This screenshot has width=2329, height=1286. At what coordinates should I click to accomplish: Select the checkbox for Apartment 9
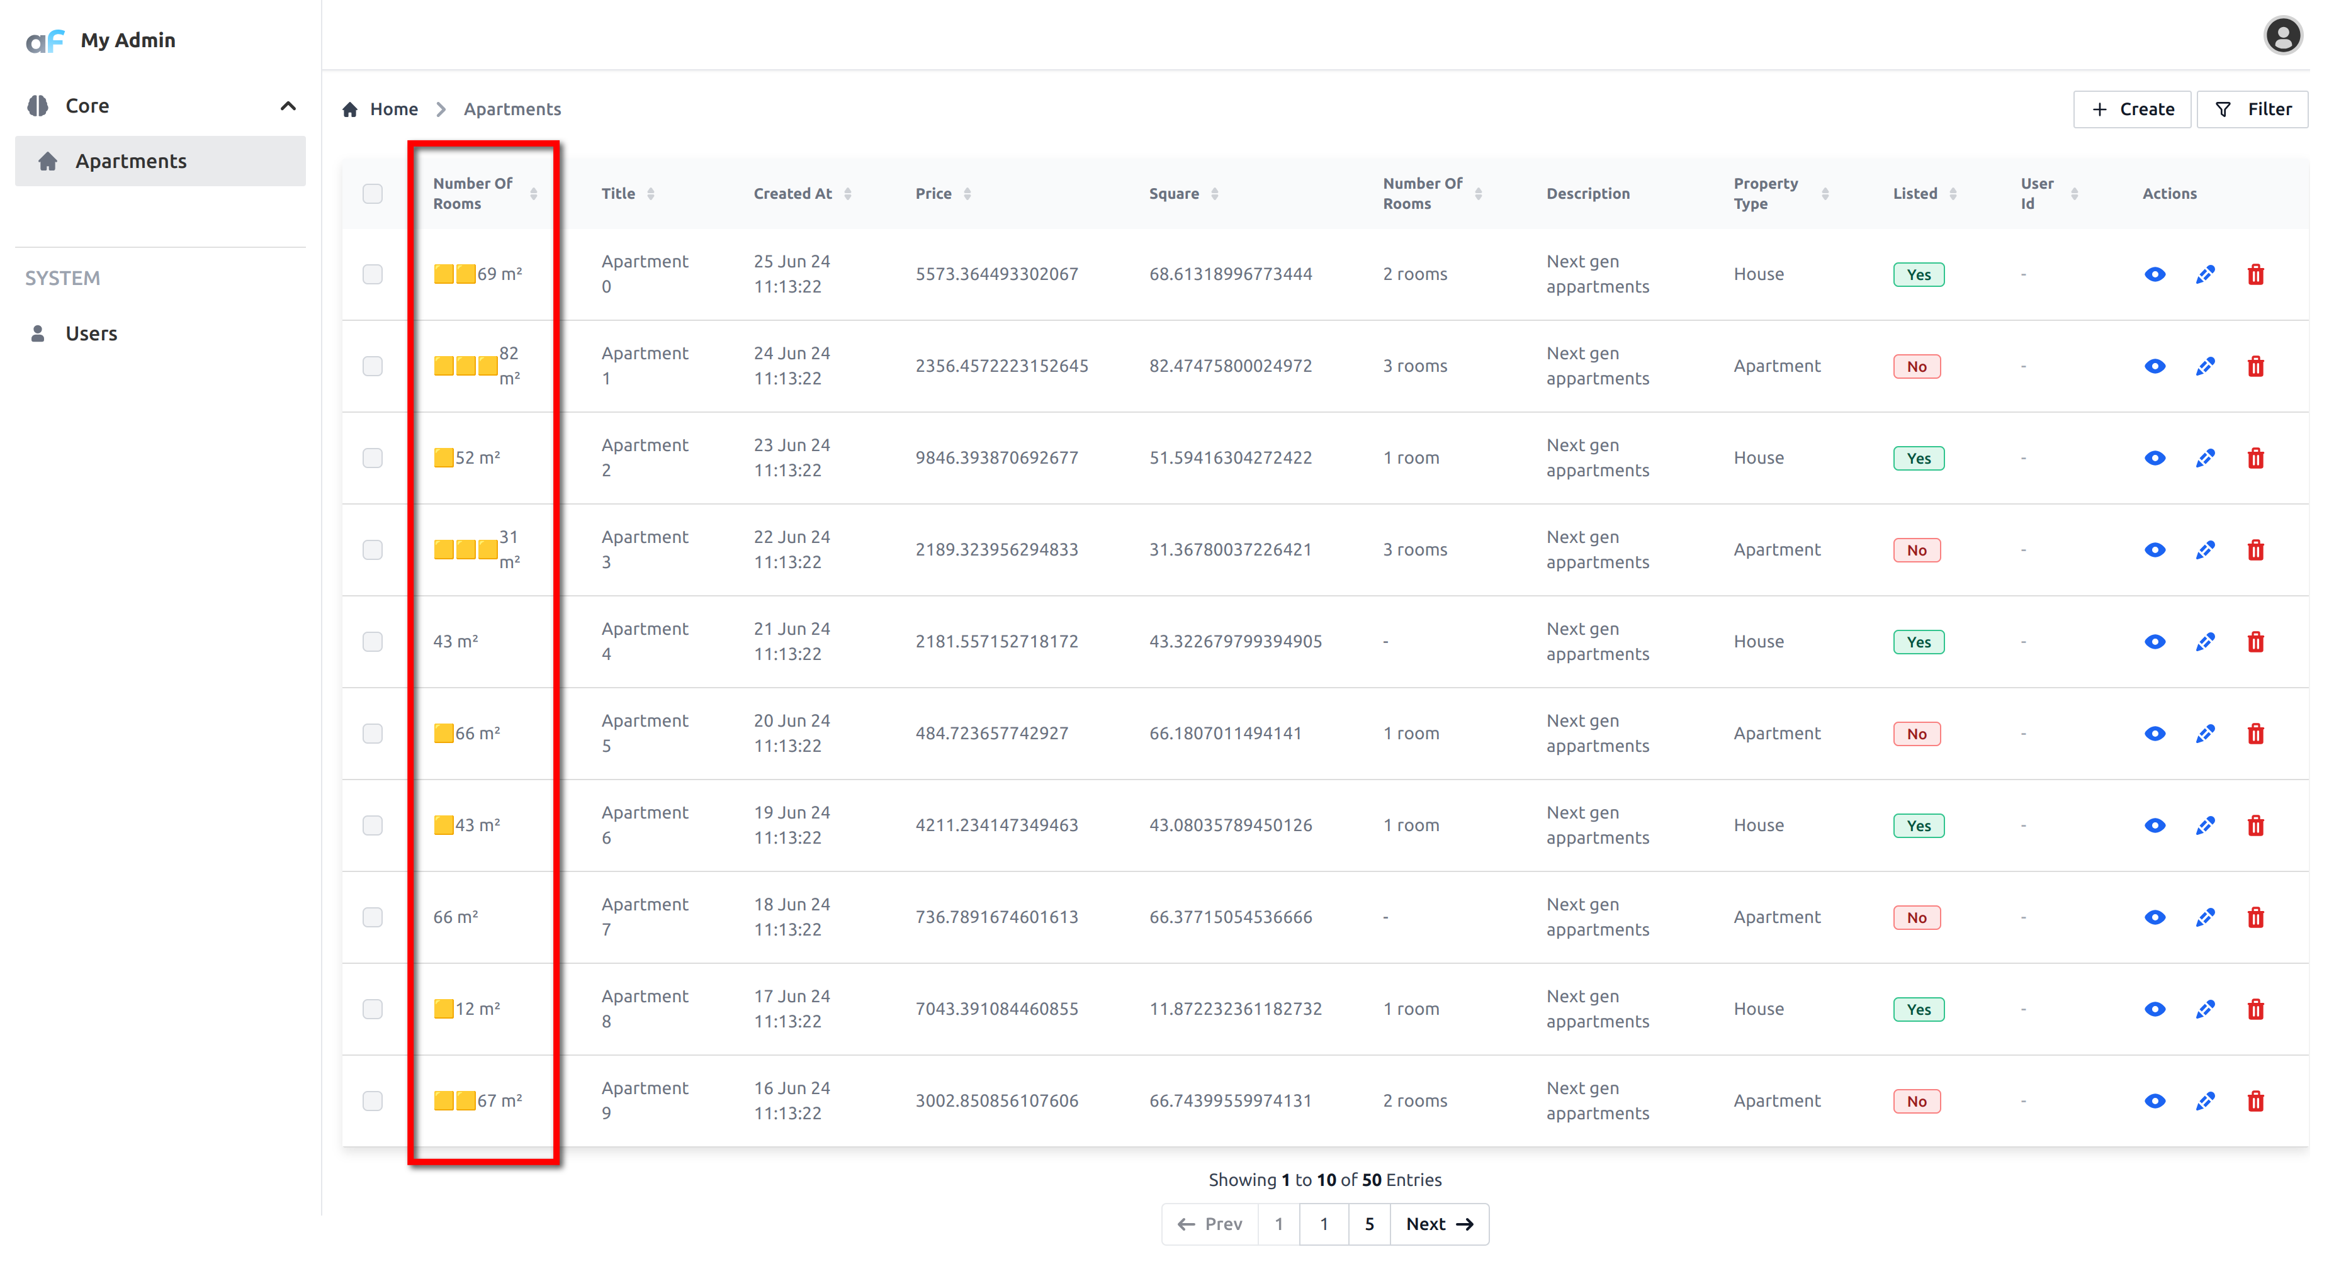373,1101
